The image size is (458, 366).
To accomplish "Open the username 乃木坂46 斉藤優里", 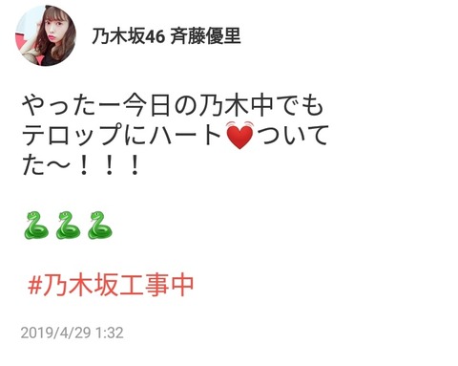I will [x=166, y=35].
